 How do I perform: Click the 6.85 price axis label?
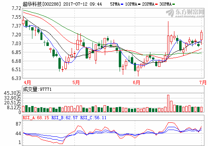[16, 52]
